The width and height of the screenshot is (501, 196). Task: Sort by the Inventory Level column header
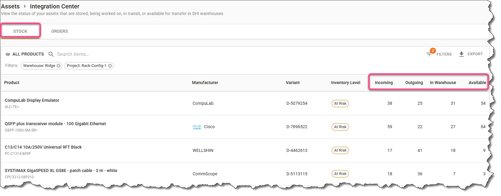pyautogui.click(x=346, y=83)
